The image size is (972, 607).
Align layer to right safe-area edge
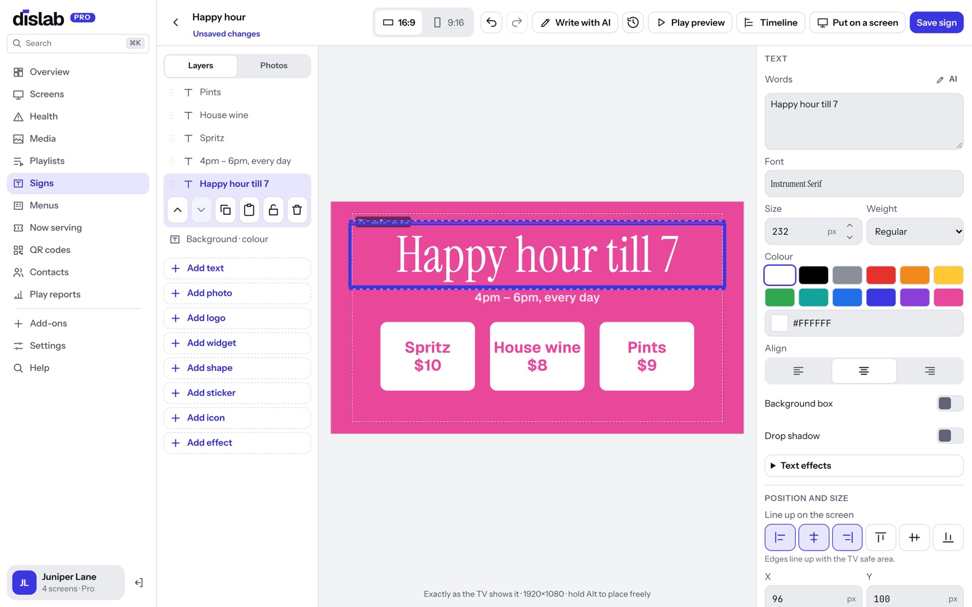point(847,537)
